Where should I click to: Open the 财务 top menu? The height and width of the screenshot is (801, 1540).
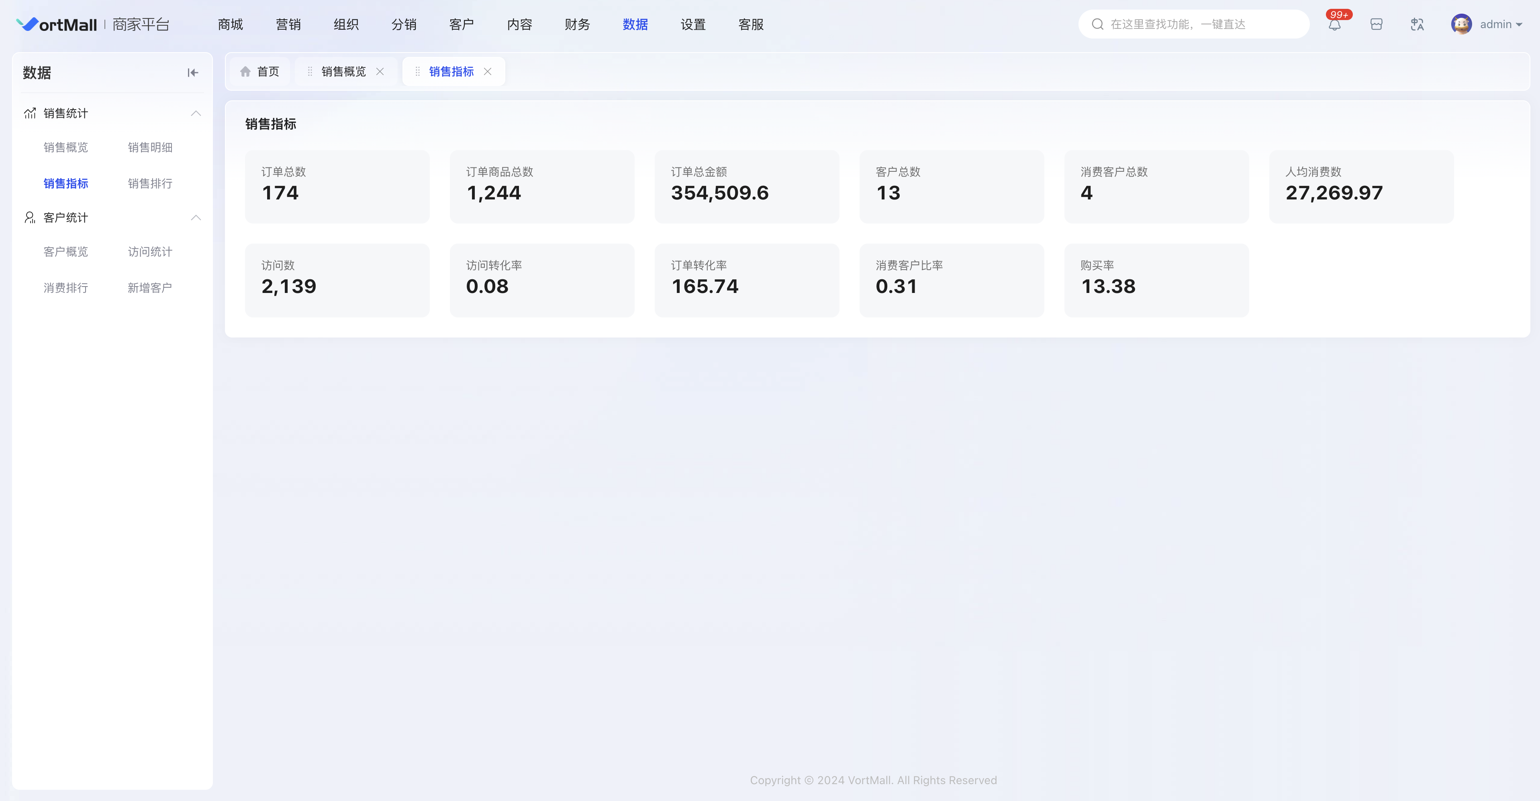coord(577,24)
